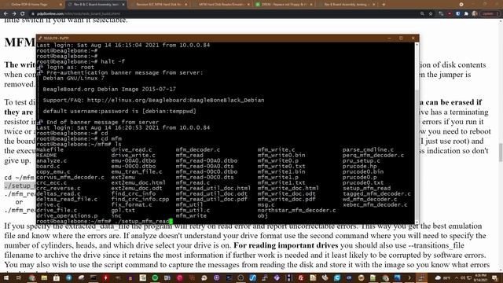
Task: Click the terminal prompt line with ./setup_mfm_read
Action: pyautogui.click(x=105, y=221)
